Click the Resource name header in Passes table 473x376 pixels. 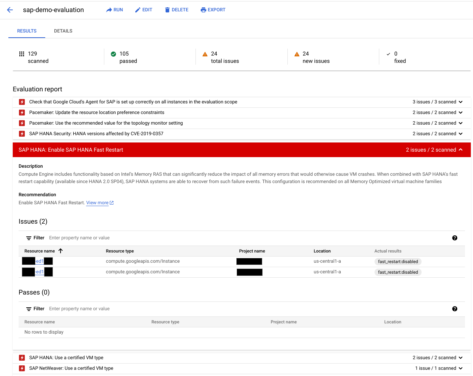(39, 322)
